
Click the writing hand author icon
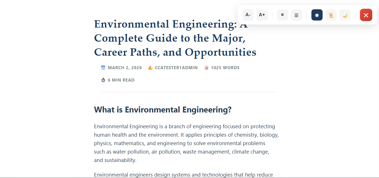tap(150, 67)
